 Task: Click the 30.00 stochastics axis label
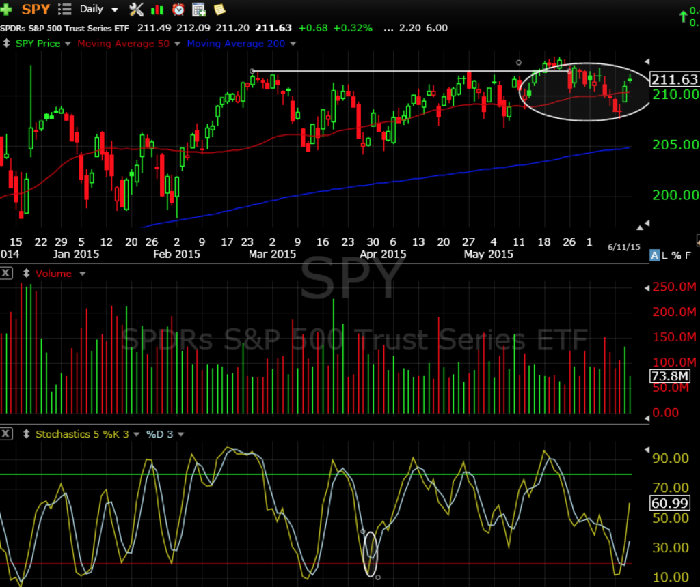click(671, 547)
